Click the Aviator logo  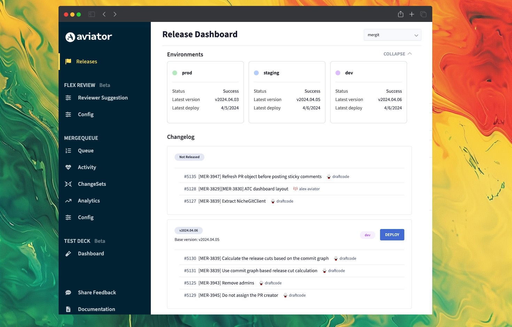point(89,37)
